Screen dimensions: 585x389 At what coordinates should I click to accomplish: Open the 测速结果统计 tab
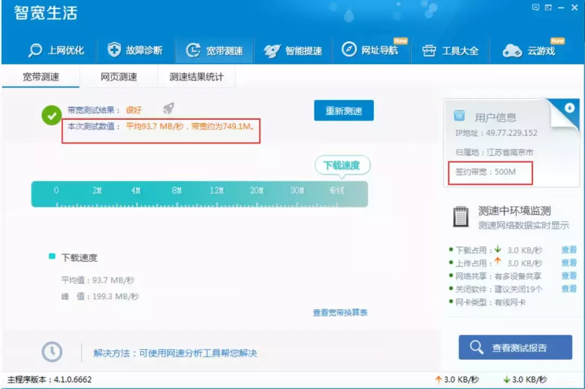coord(196,76)
